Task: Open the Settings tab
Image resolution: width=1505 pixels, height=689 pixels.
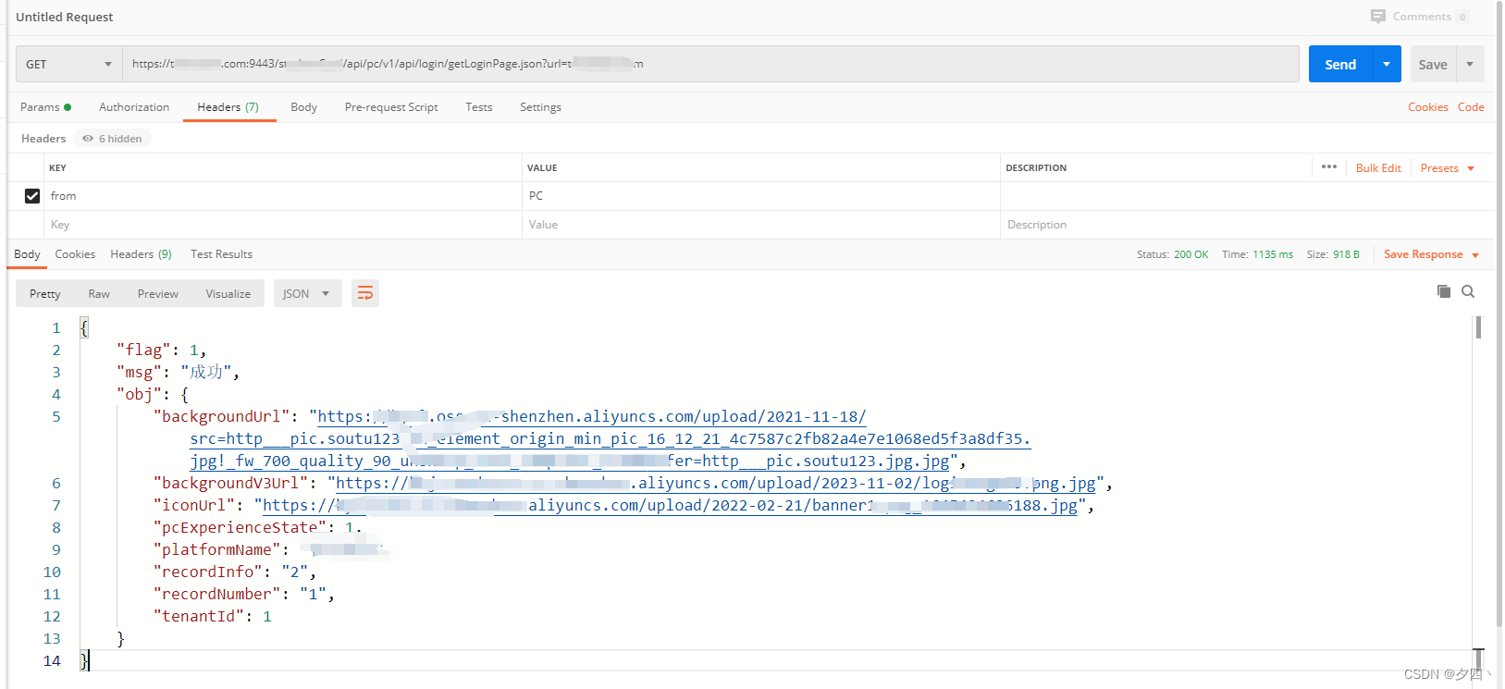Action: (x=540, y=107)
